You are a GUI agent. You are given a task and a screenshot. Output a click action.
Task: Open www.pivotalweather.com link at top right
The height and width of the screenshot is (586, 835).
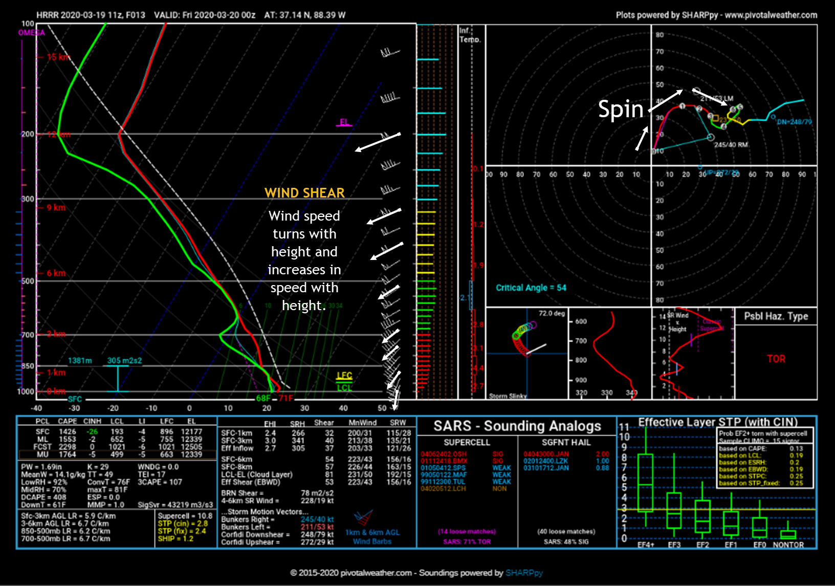[771, 15]
